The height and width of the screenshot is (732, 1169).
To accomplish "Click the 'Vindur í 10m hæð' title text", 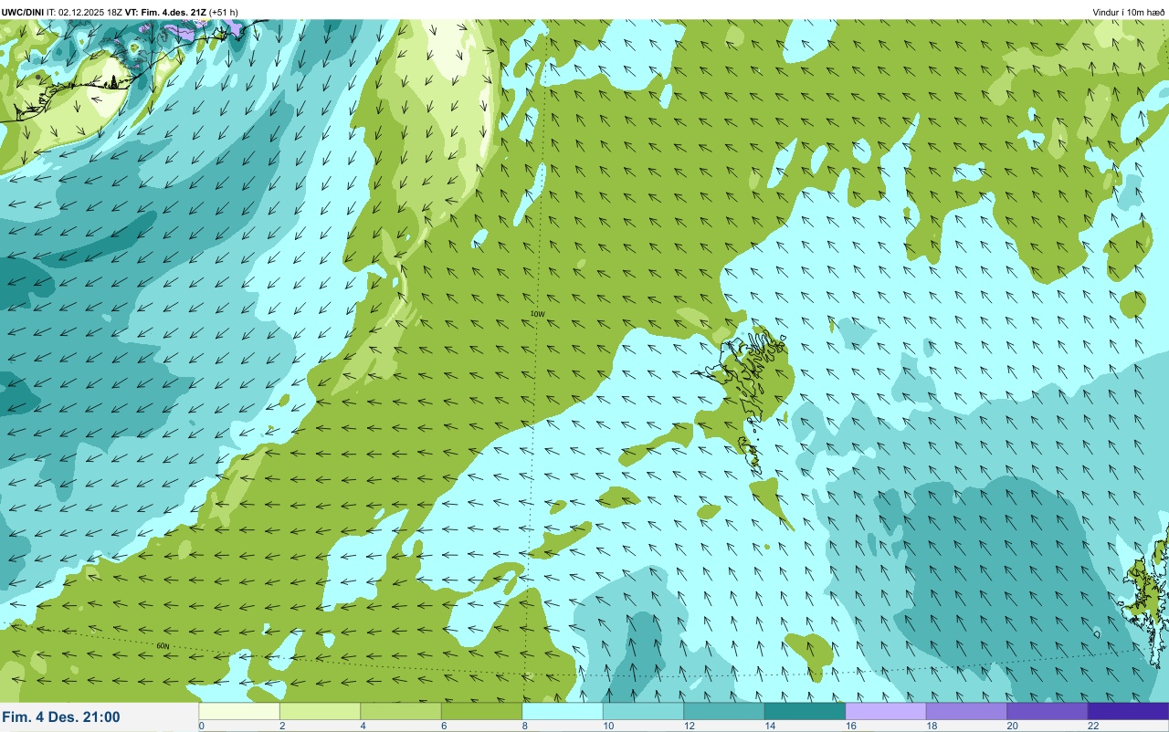I will (x=1129, y=13).
